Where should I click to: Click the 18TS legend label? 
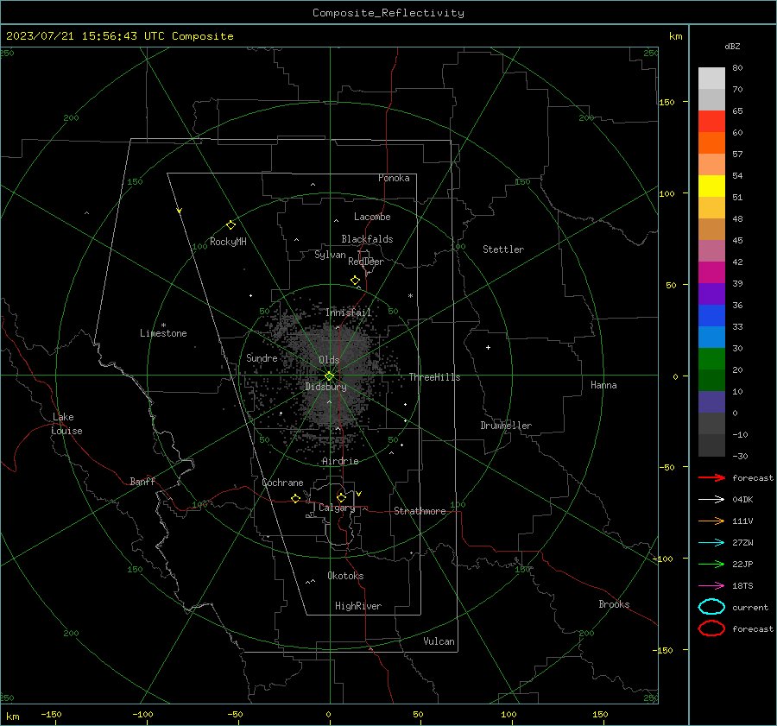742,586
